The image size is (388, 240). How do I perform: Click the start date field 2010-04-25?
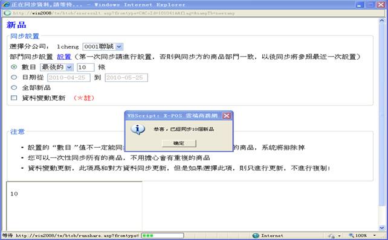(69, 78)
